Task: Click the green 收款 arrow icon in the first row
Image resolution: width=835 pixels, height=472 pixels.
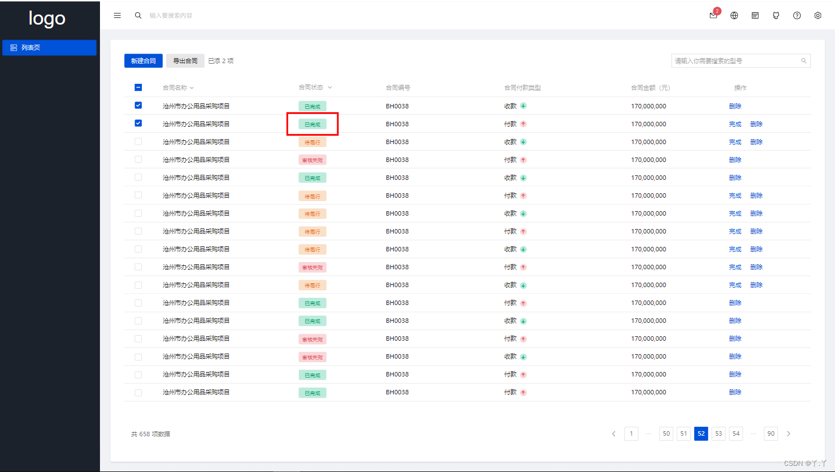Action: pyautogui.click(x=523, y=106)
